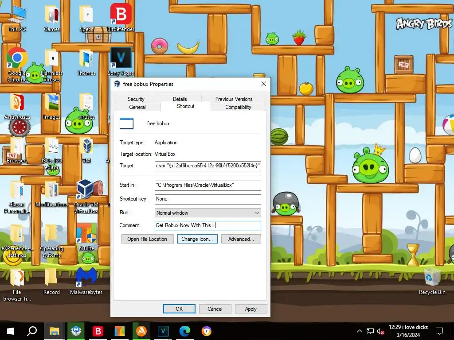Open Malwarebytes from the taskbar

(76, 331)
